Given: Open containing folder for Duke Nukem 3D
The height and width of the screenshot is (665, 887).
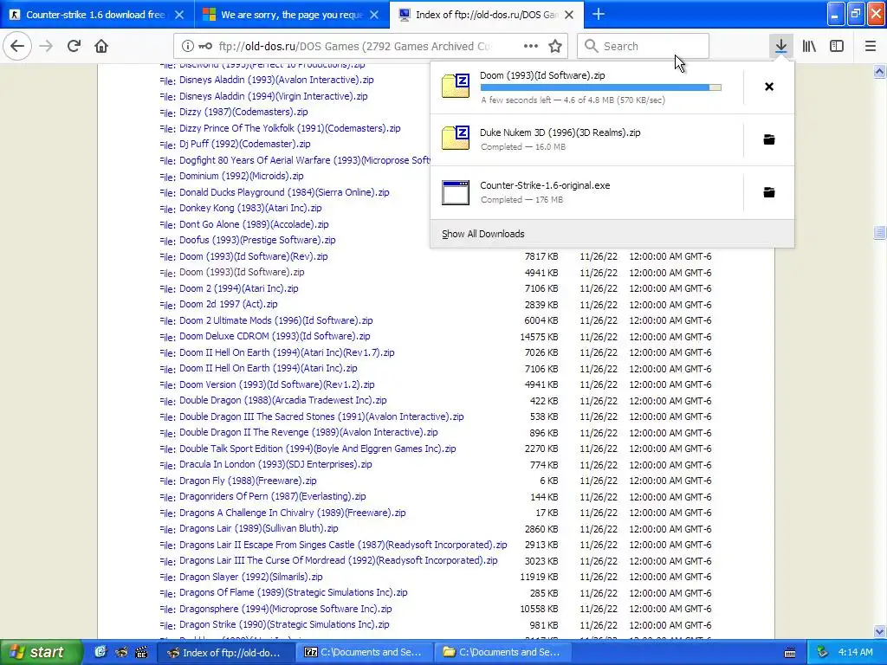Looking at the screenshot, I should (x=769, y=139).
